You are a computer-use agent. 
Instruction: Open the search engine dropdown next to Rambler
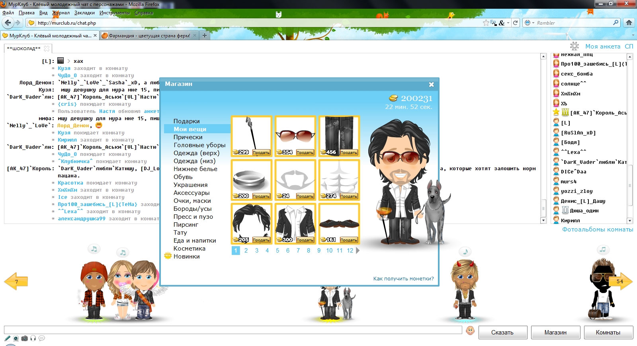tap(533, 23)
